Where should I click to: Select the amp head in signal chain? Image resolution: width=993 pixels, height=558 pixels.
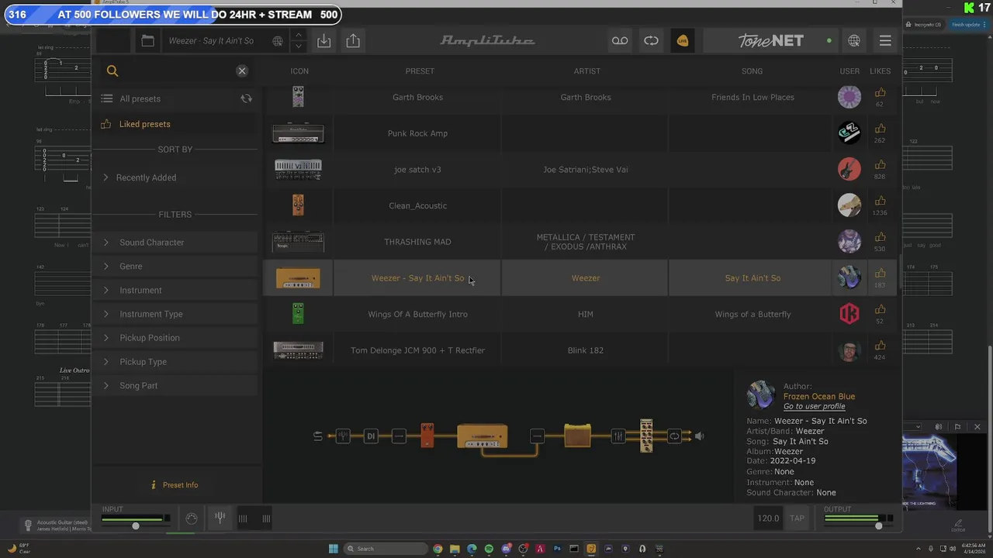[482, 436]
